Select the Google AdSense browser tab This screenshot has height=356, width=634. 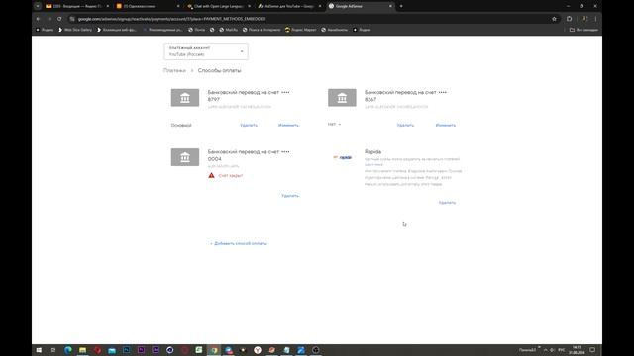tap(360, 6)
